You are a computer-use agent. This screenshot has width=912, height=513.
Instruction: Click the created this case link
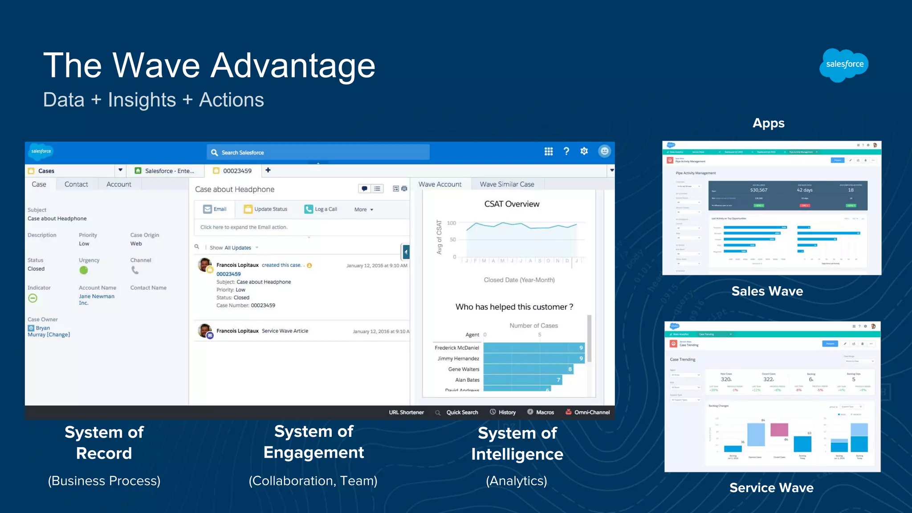281,265
